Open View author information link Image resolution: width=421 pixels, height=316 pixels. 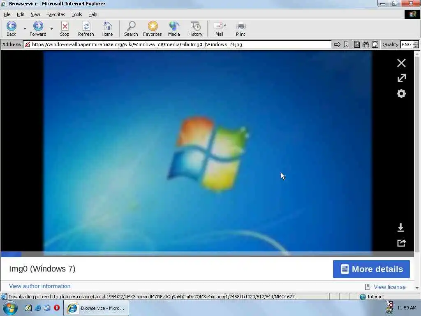40,286
